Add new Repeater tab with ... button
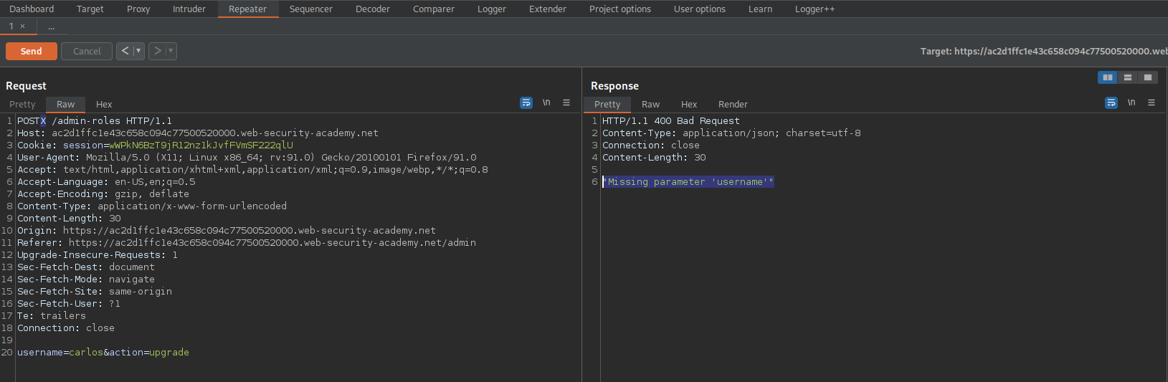The width and height of the screenshot is (1168, 382). (x=52, y=27)
